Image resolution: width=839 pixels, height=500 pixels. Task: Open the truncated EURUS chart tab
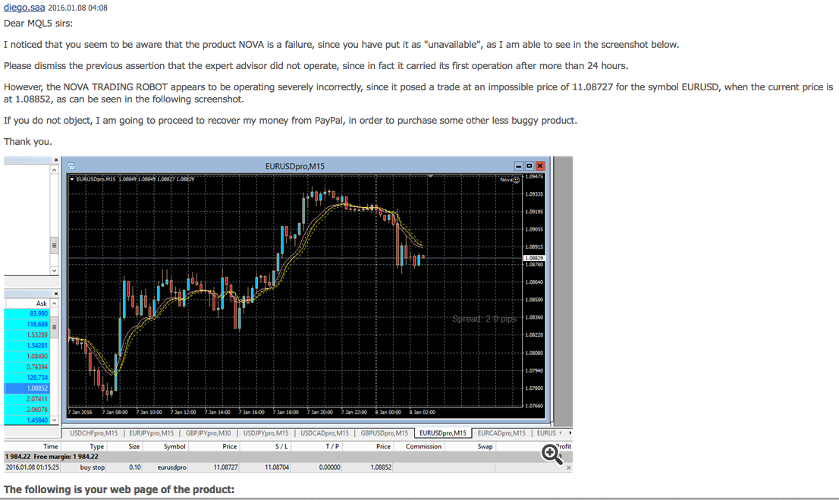545,433
